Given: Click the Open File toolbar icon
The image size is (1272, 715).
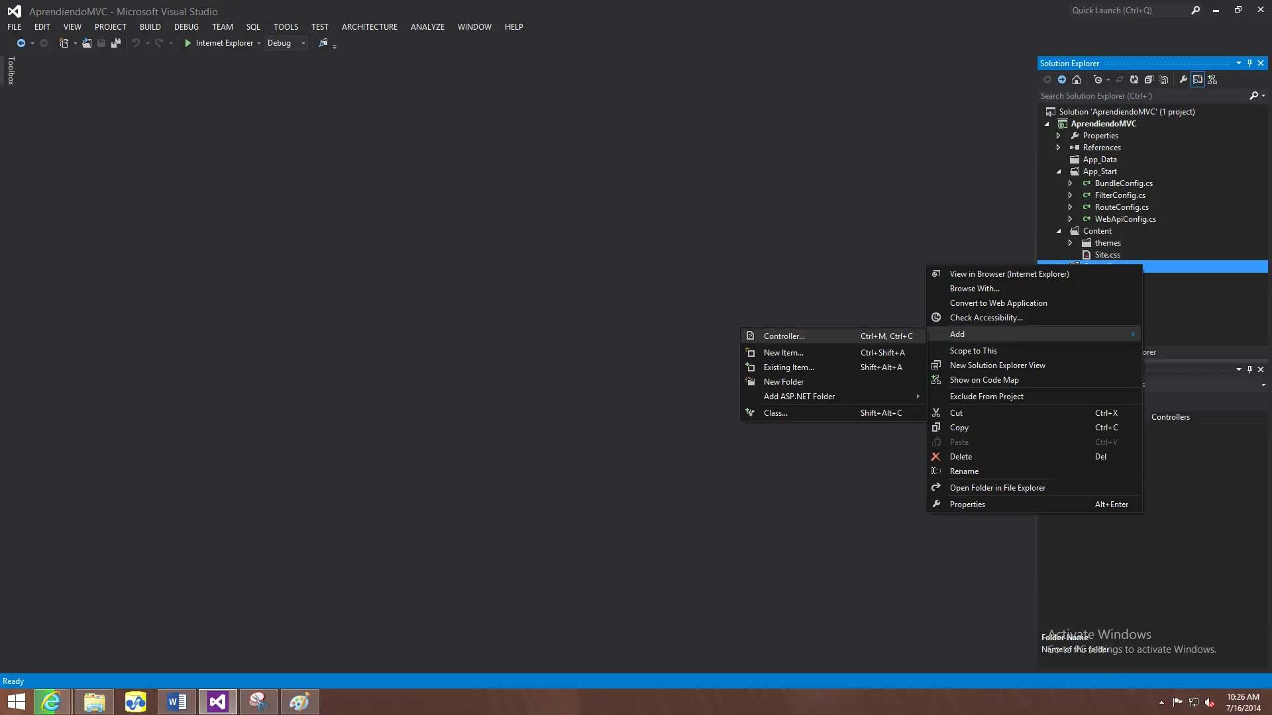Looking at the screenshot, I should click(87, 43).
